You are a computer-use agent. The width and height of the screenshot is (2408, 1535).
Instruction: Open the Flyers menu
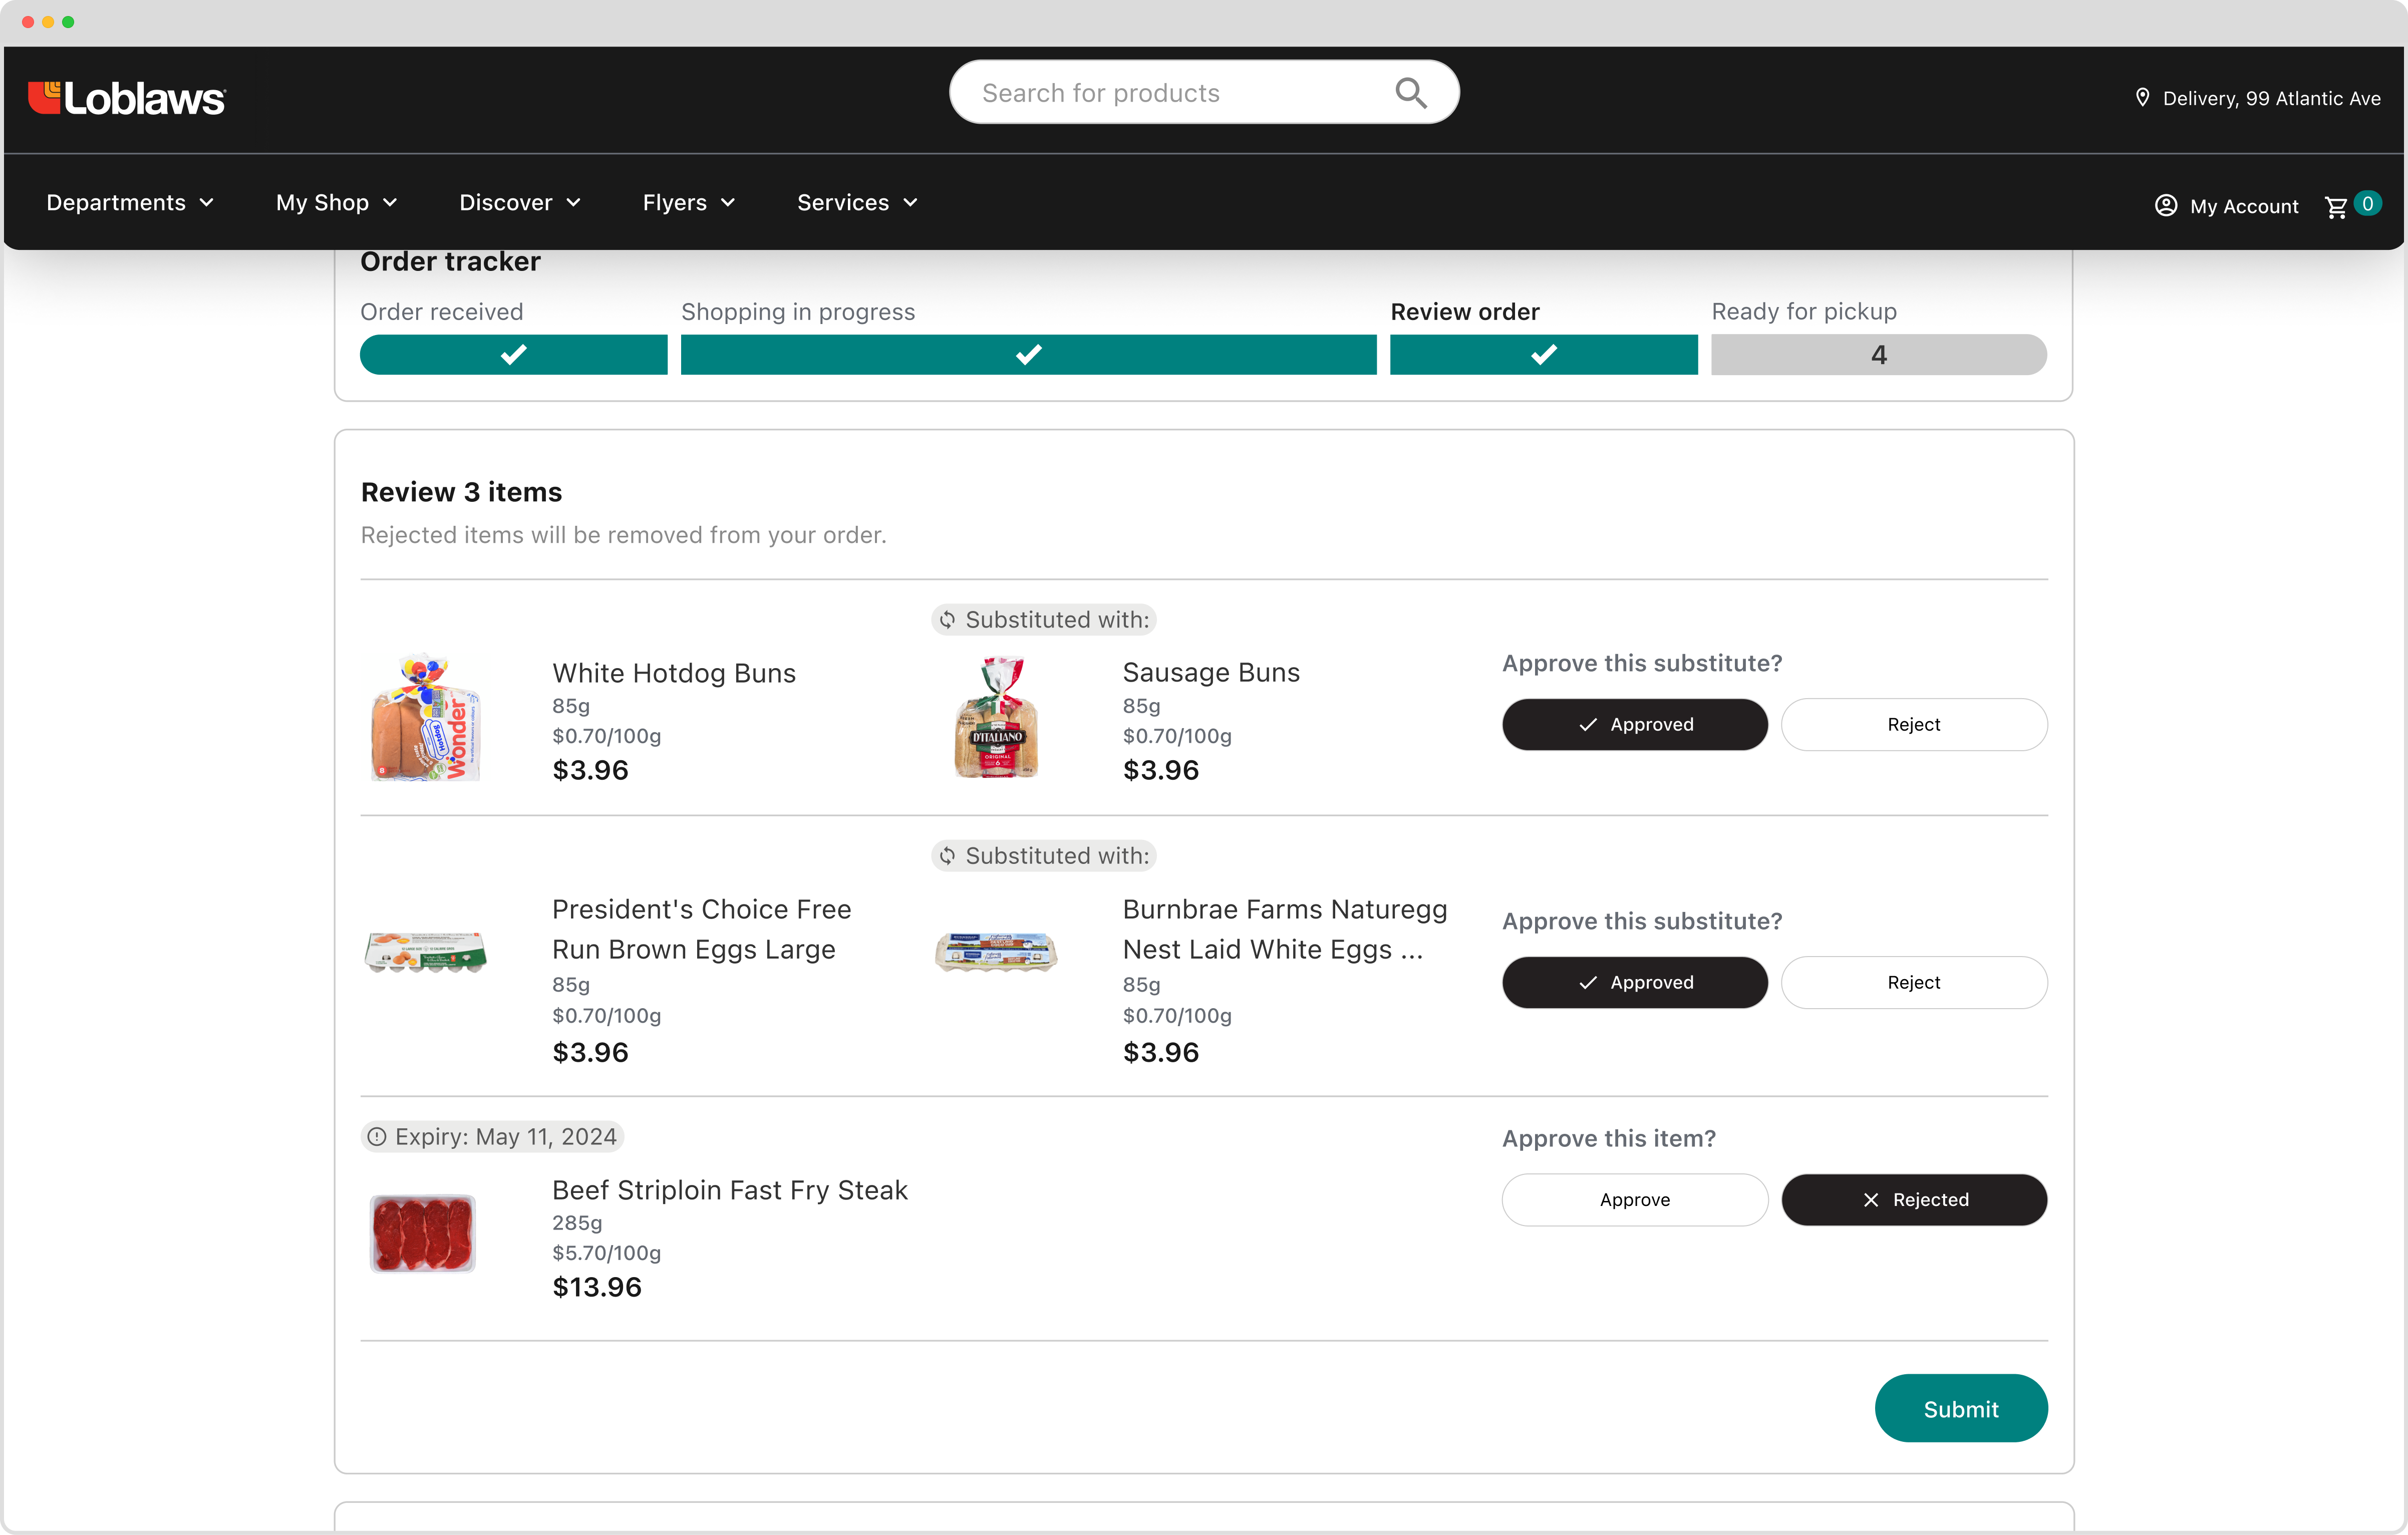point(689,202)
